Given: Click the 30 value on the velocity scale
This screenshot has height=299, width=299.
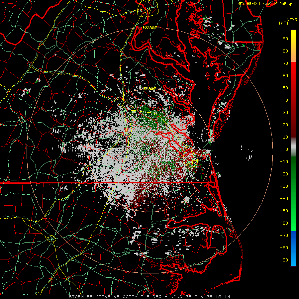Looking at the screenshot, I should pyautogui.click(x=285, y=113).
